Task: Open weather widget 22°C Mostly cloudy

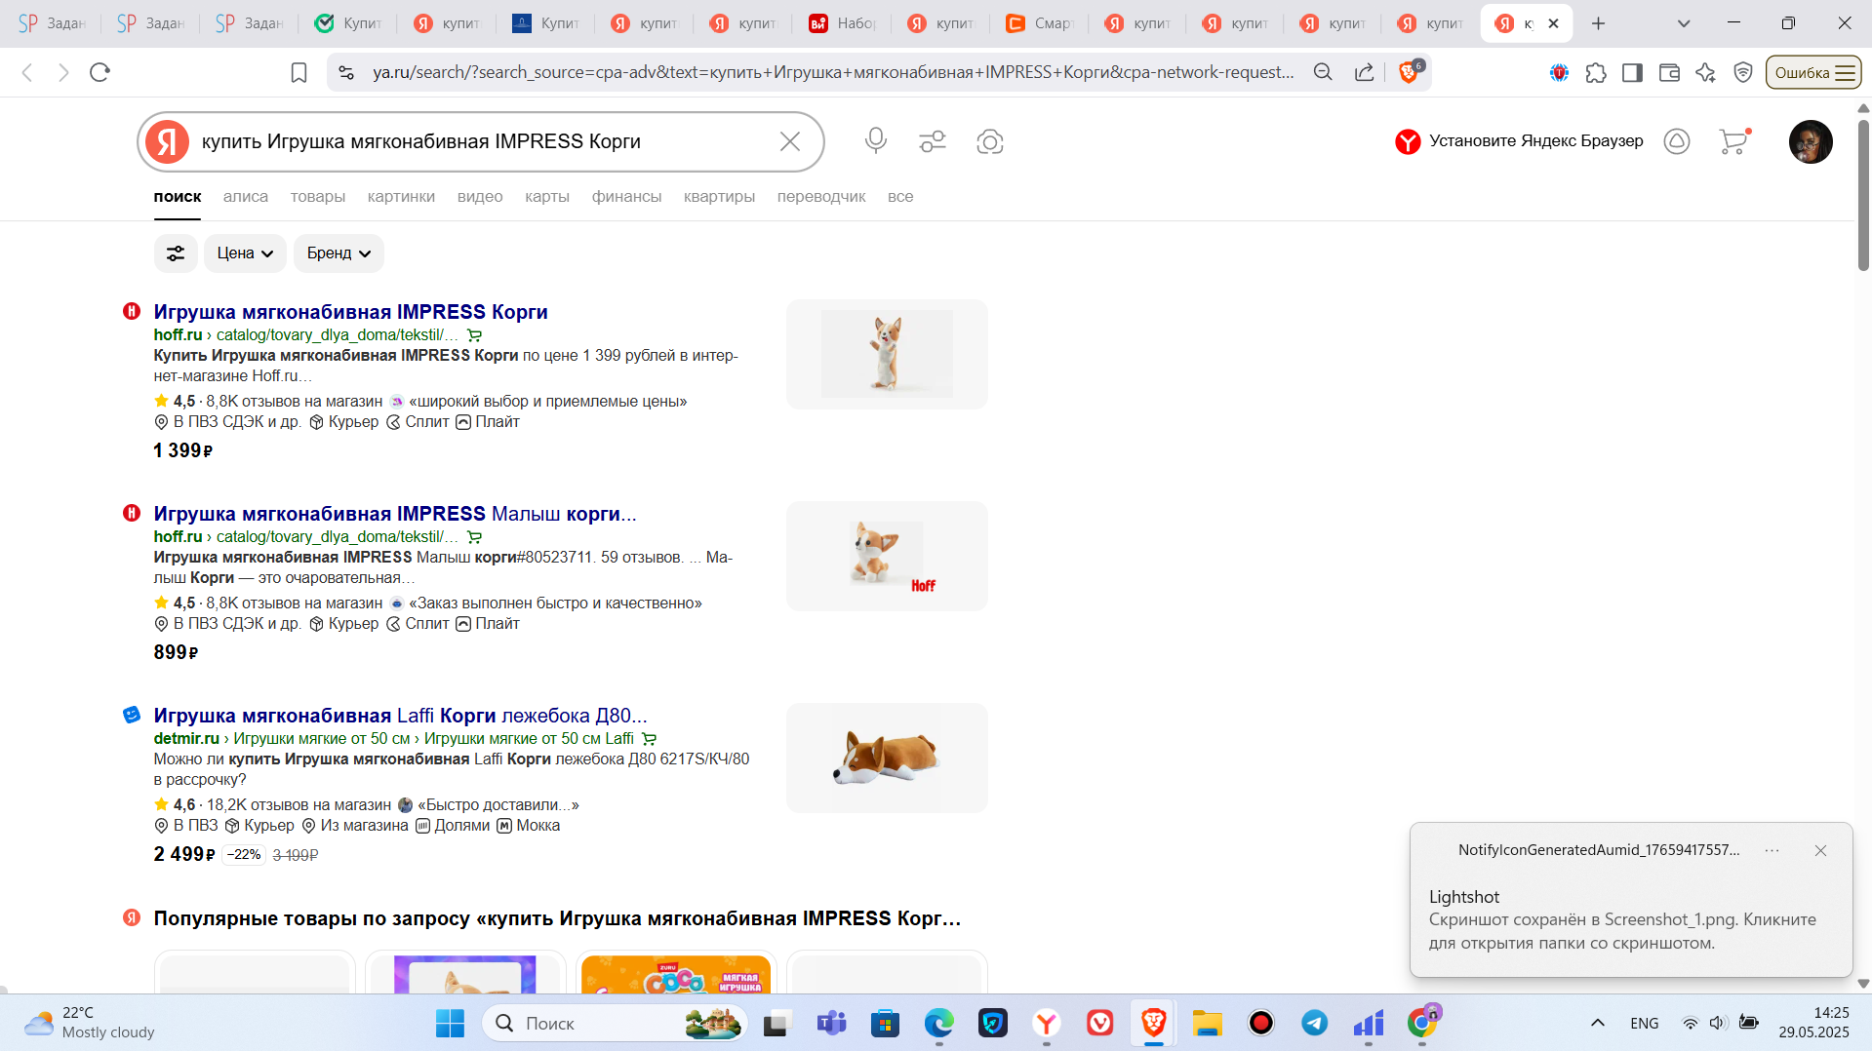Action: [x=90, y=1023]
